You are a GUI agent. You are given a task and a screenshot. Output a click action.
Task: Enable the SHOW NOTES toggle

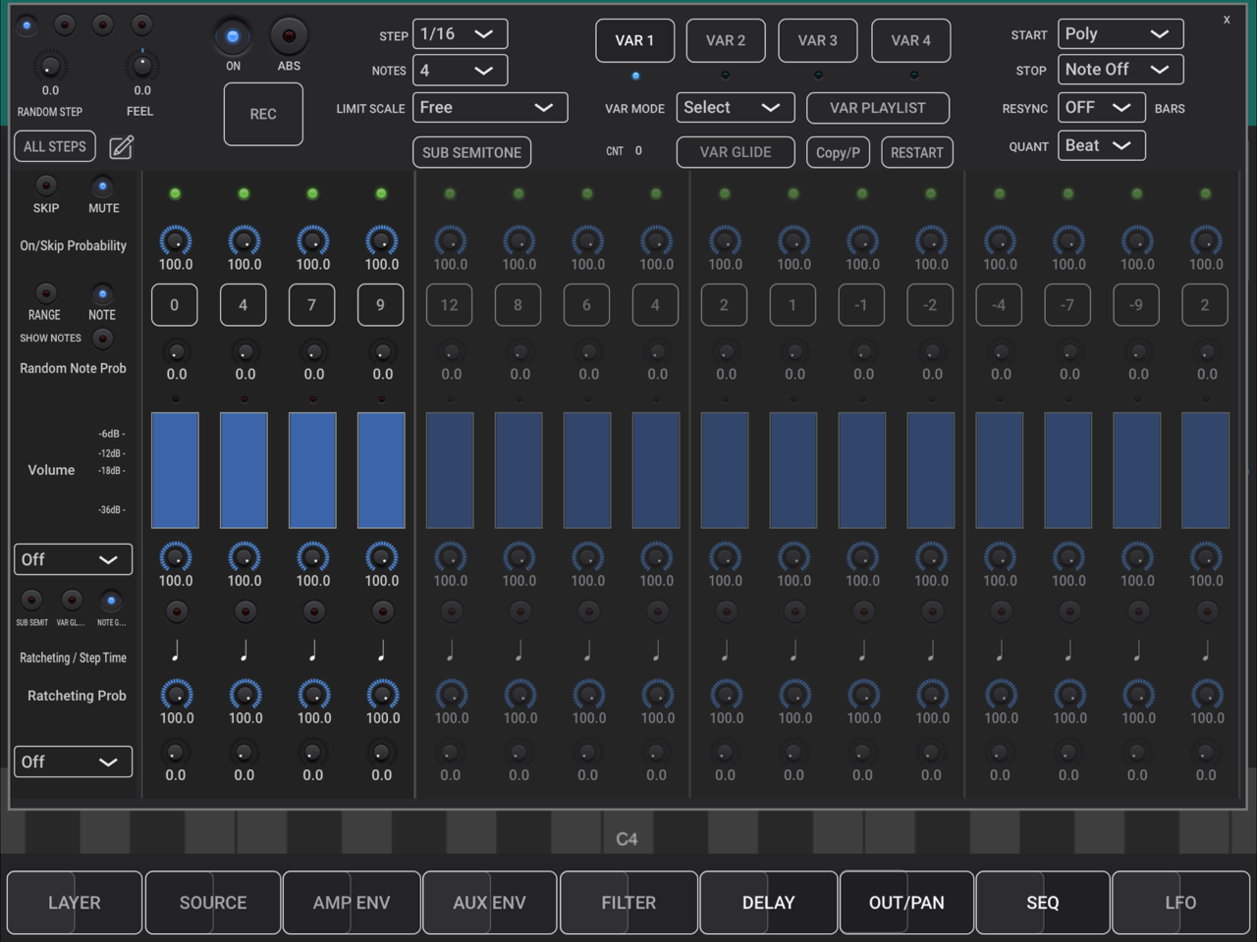click(x=102, y=339)
